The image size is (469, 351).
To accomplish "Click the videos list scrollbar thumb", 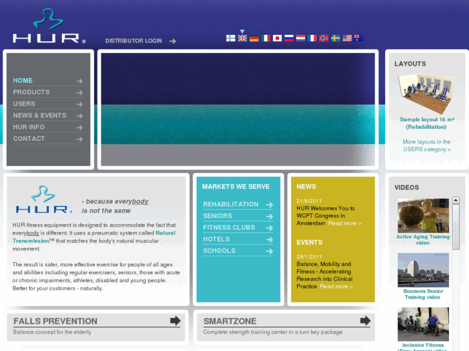I will pyautogui.click(x=456, y=227).
